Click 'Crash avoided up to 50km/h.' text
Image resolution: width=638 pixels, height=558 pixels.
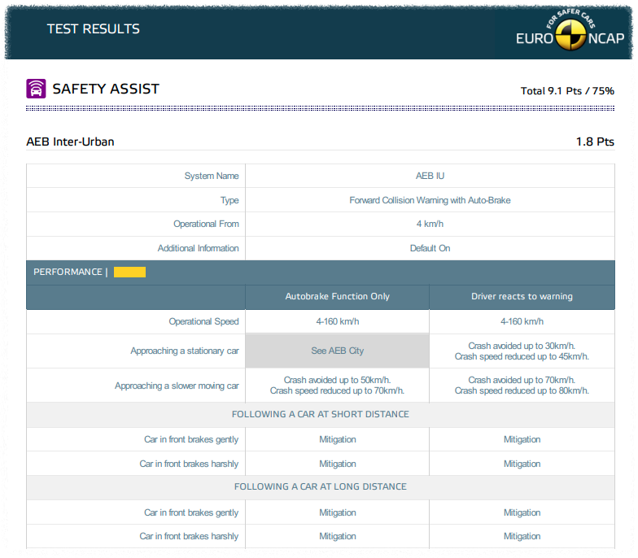[x=337, y=380]
